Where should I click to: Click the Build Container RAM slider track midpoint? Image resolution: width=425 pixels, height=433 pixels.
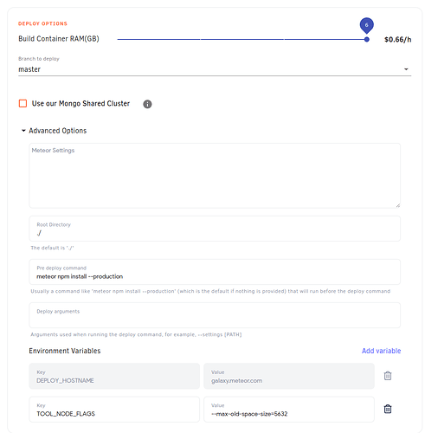click(242, 39)
